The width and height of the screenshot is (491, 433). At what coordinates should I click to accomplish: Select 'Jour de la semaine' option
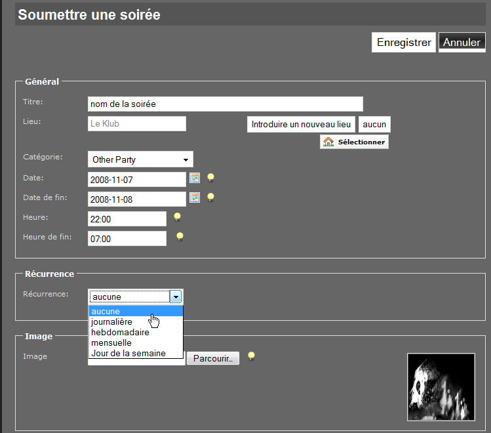(136, 353)
